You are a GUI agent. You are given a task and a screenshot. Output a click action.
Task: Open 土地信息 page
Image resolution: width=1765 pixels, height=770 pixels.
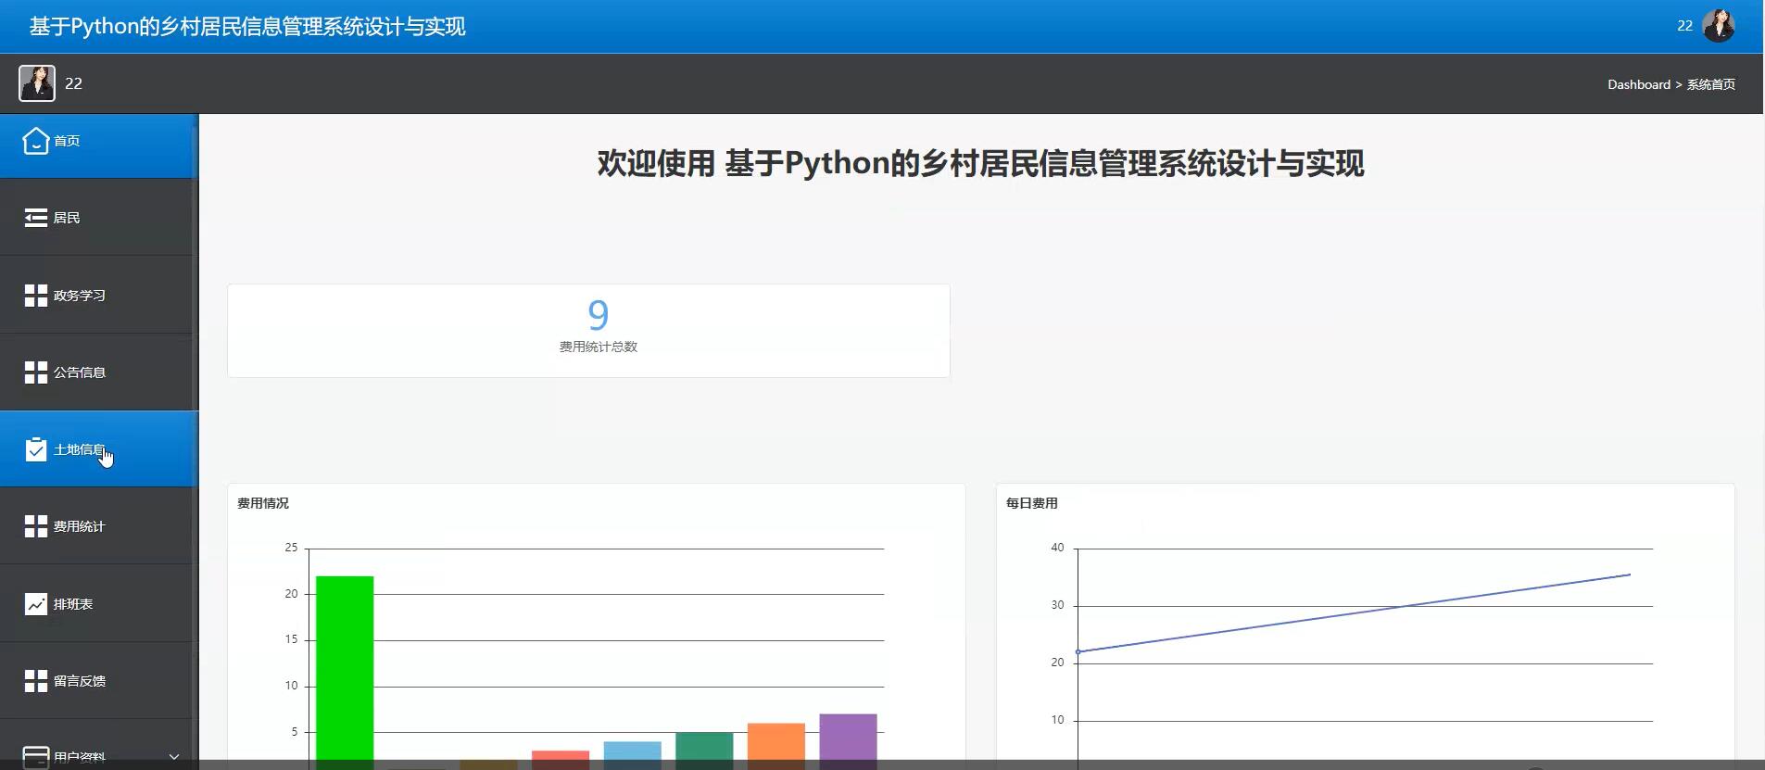(x=99, y=449)
